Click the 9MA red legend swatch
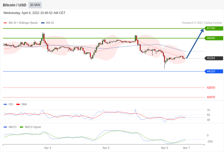Image resolution: width=224 pixels, height=152 pixels. point(18,104)
